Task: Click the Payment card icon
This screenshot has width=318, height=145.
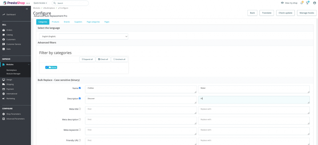Action: (3, 89)
